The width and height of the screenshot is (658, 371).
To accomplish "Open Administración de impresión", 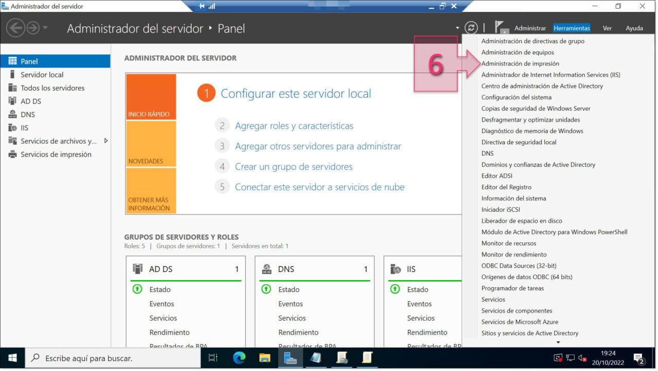I will (x=520, y=64).
